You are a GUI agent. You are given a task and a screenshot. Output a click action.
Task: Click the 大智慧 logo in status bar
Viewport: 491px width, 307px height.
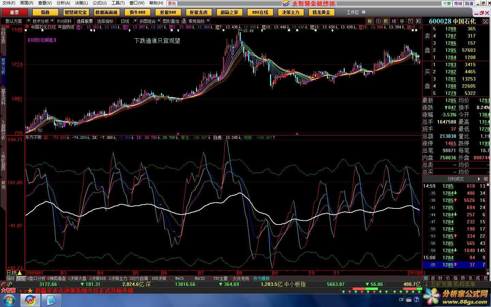[x=9, y=291]
